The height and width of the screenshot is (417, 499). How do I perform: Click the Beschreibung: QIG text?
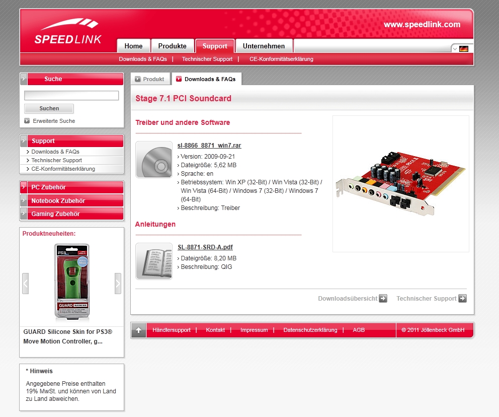(206, 267)
